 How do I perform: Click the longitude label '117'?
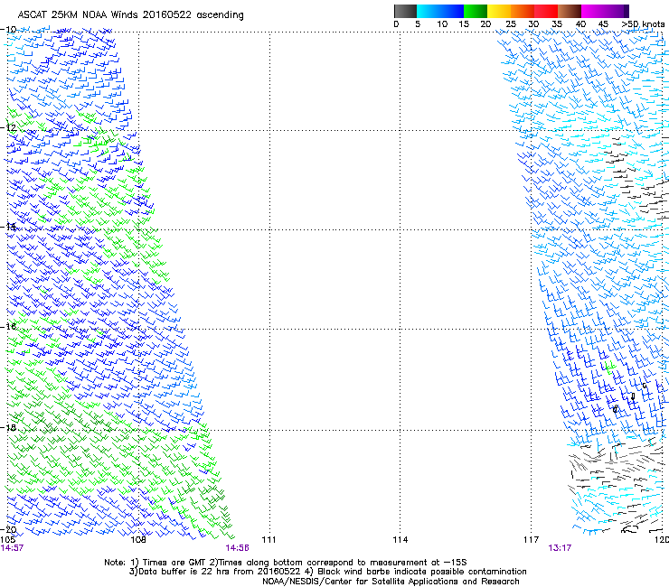coord(531,540)
